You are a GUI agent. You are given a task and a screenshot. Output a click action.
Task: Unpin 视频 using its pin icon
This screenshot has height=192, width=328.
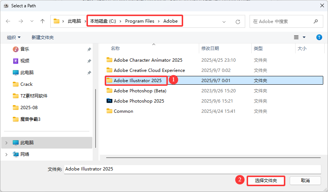[x=89, y=61]
